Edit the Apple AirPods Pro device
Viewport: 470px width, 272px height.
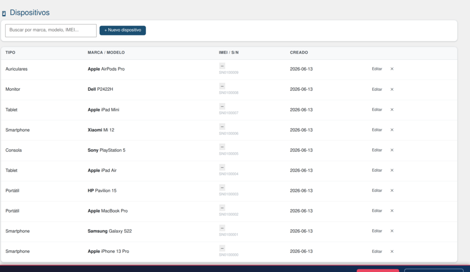point(377,69)
